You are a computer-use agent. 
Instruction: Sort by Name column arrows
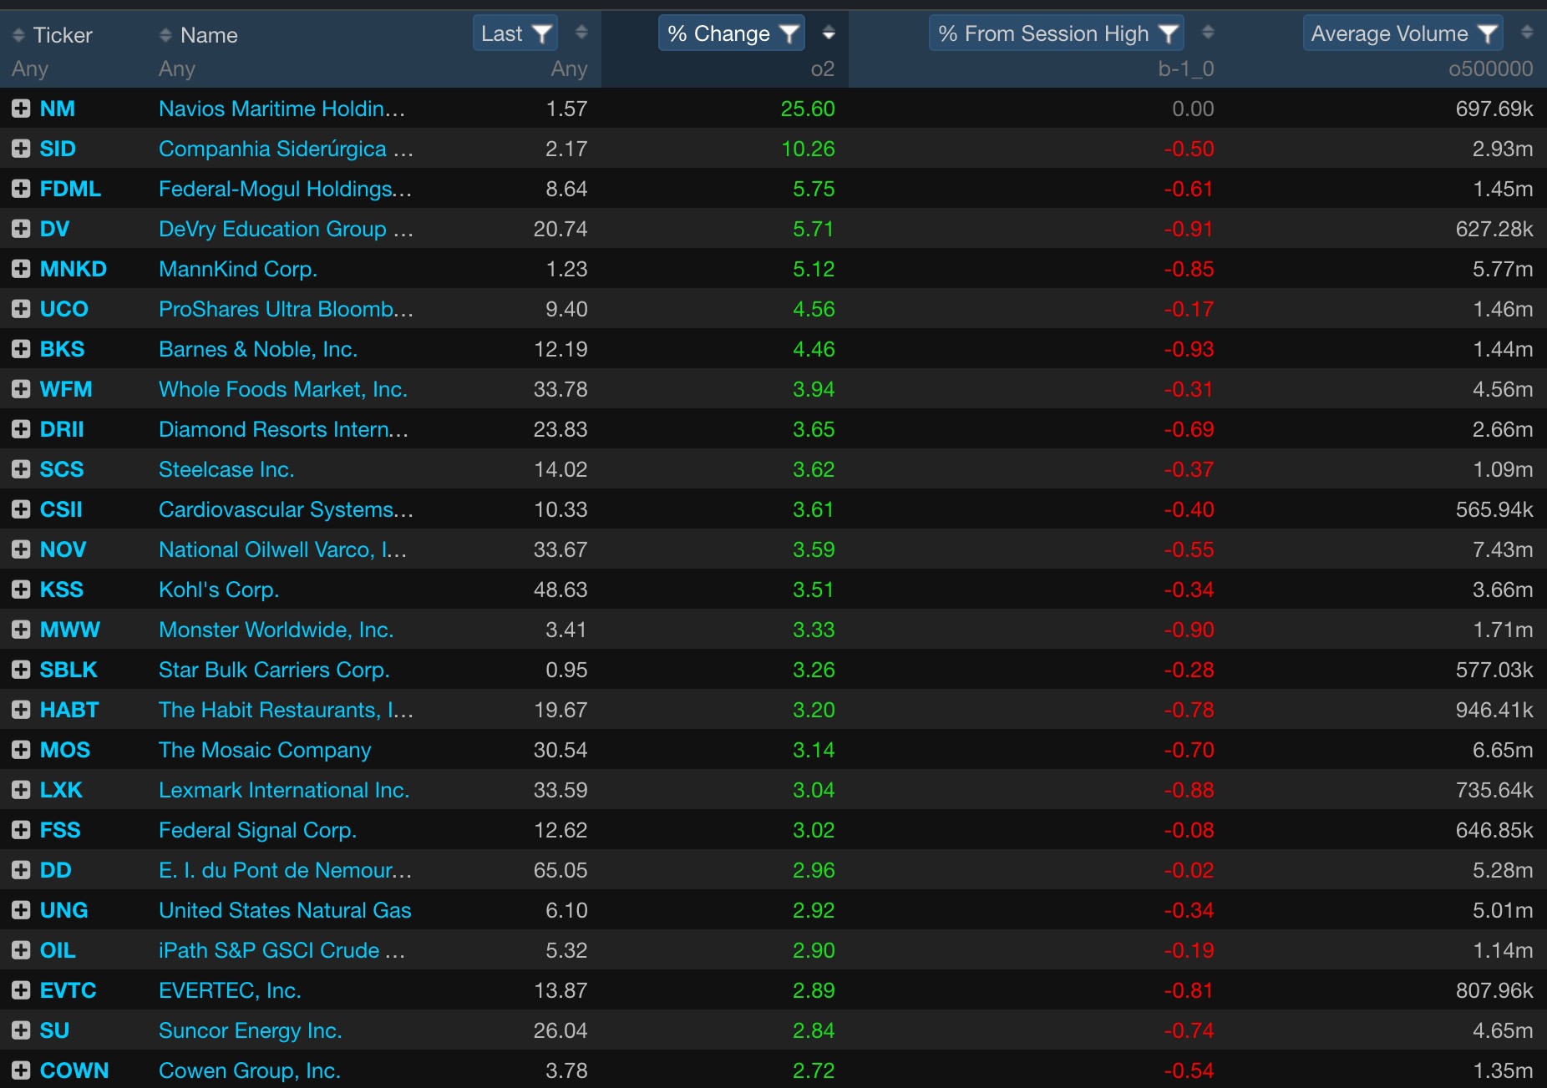coord(165,35)
